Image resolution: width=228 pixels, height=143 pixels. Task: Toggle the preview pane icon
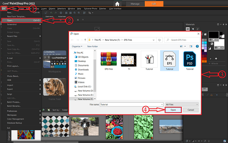point(191,46)
